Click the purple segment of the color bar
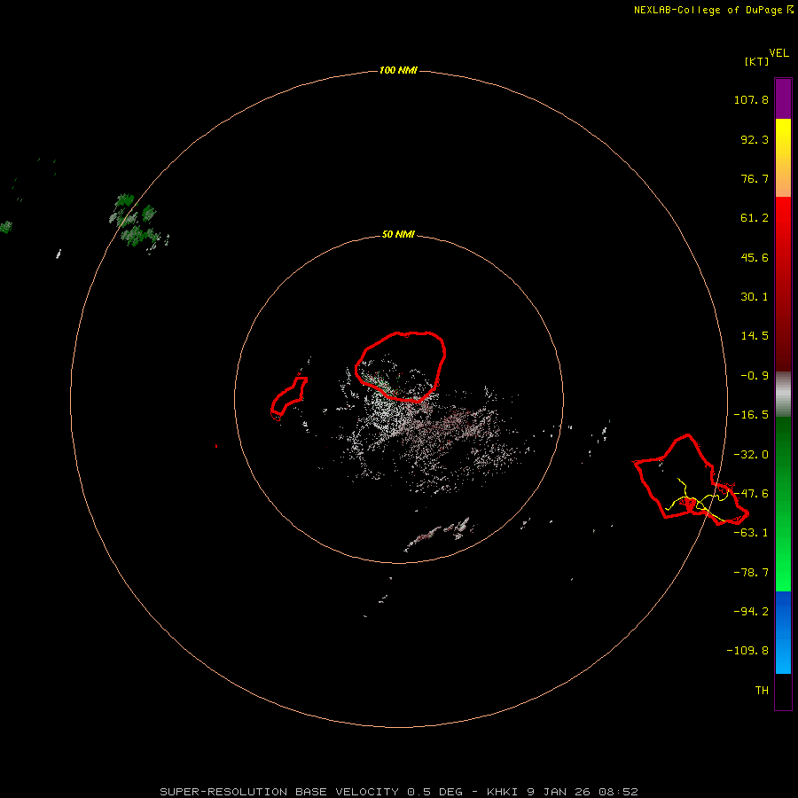This screenshot has width=798, height=798. (x=783, y=98)
